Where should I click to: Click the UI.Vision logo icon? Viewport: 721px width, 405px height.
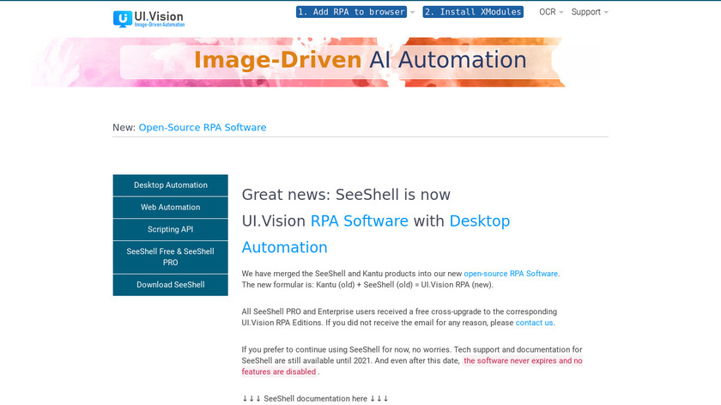point(122,19)
